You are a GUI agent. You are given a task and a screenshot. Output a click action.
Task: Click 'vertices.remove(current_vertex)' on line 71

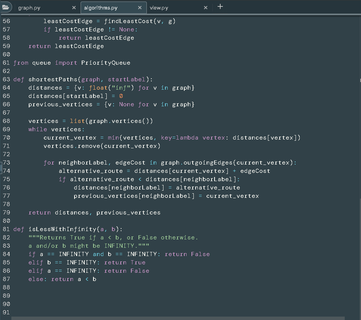pos(102,146)
